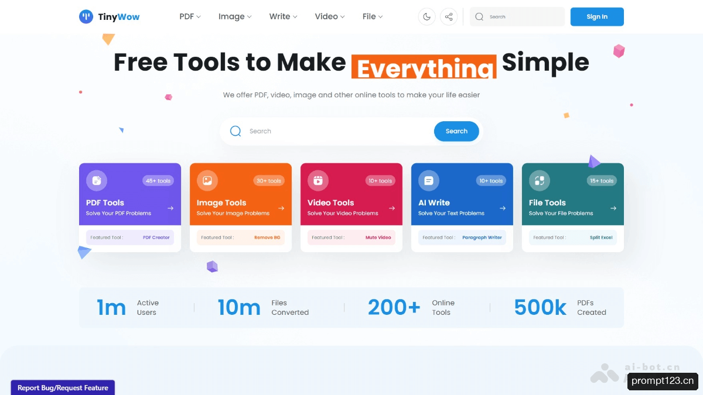This screenshot has width=703, height=395.
Task: Focus the header search field
Action: click(x=517, y=17)
